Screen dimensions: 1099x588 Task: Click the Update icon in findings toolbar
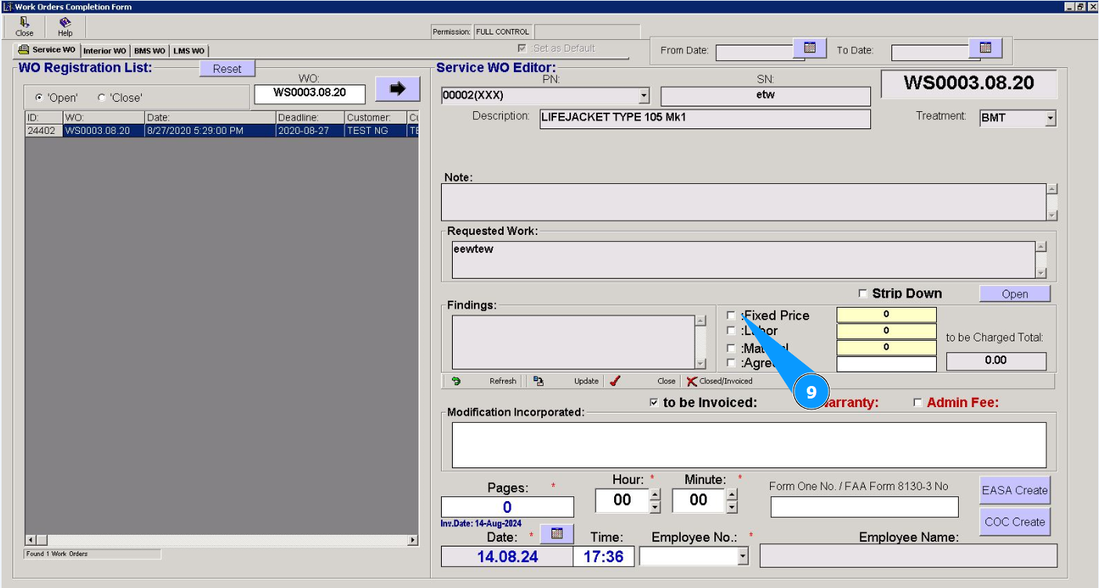coord(539,381)
